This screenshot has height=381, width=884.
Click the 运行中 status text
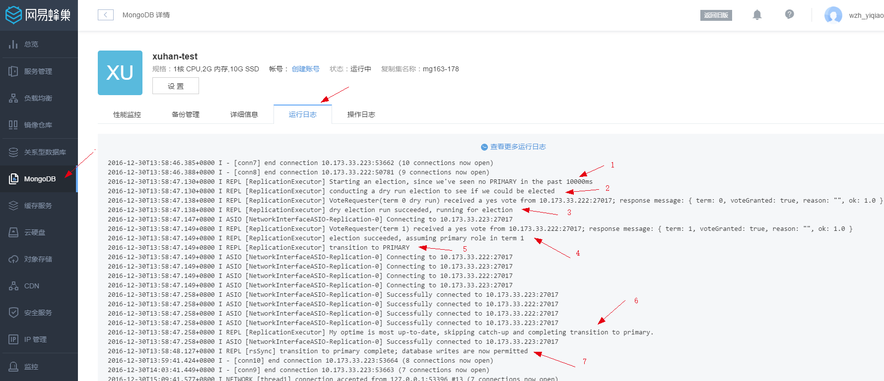361,69
